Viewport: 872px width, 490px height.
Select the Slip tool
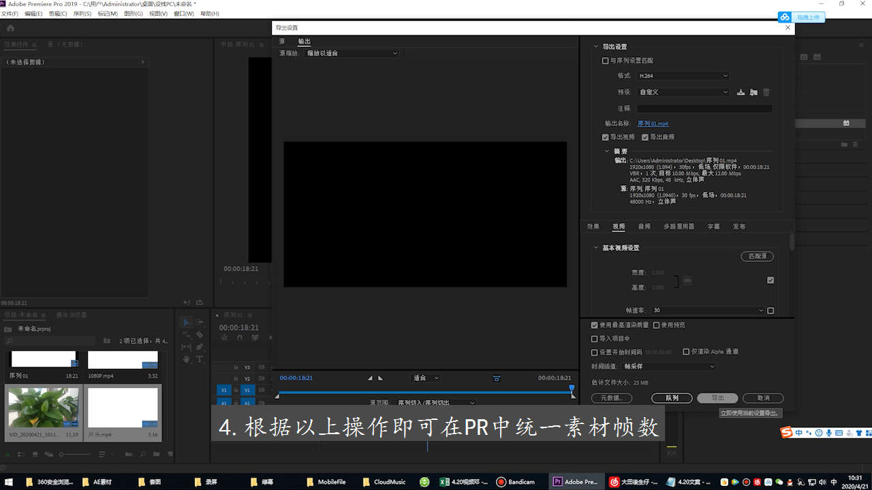pos(187,347)
